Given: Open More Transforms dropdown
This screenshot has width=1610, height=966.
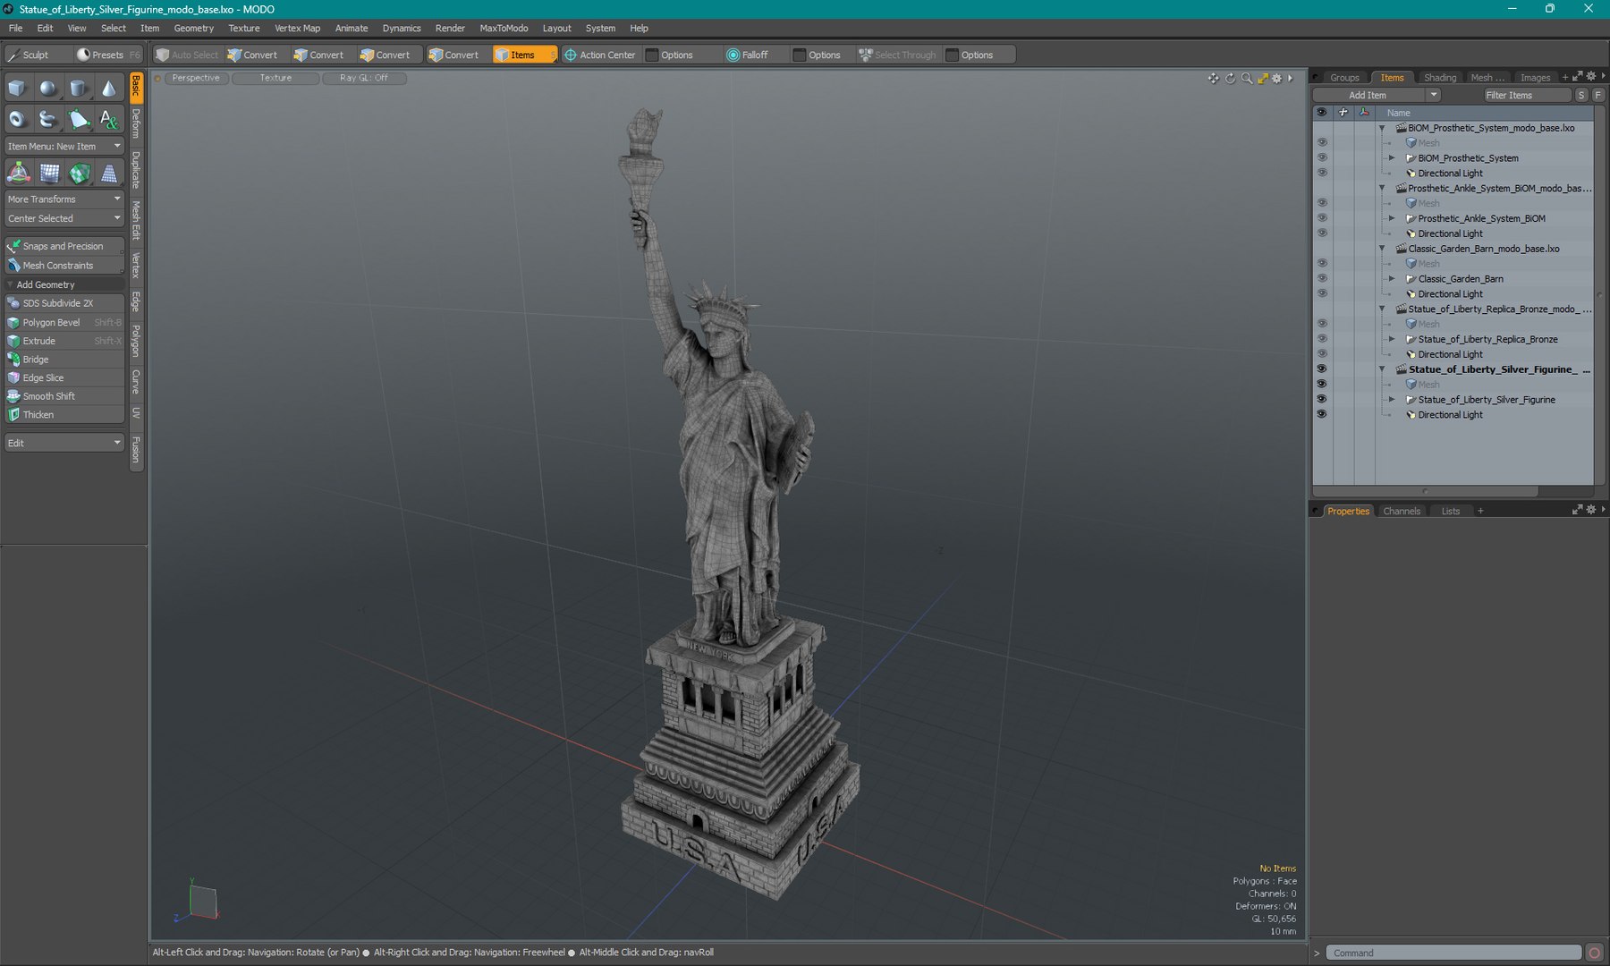Looking at the screenshot, I should (x=64, y=199).
